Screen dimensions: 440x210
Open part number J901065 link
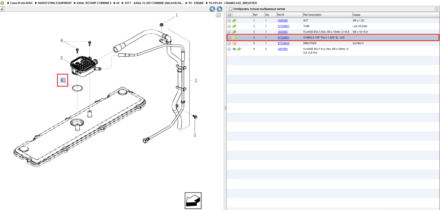(x=282, y=49)
